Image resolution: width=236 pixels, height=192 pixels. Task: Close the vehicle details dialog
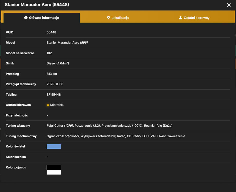(229, 5)
